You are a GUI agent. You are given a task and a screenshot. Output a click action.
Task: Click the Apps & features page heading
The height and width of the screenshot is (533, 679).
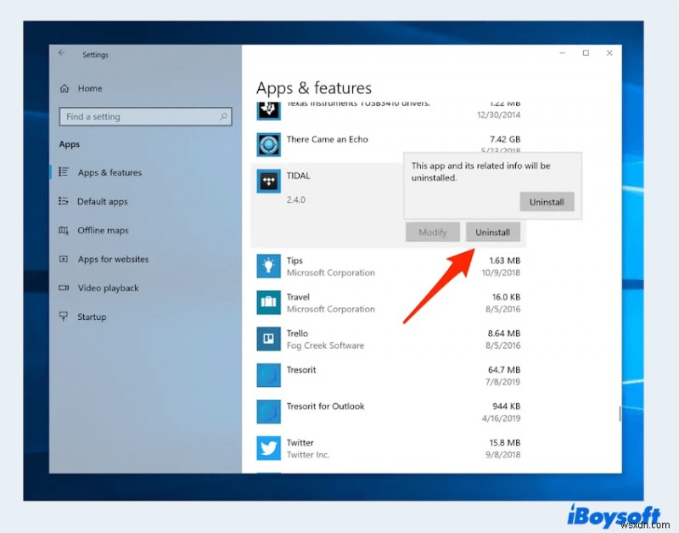[314, 88]
